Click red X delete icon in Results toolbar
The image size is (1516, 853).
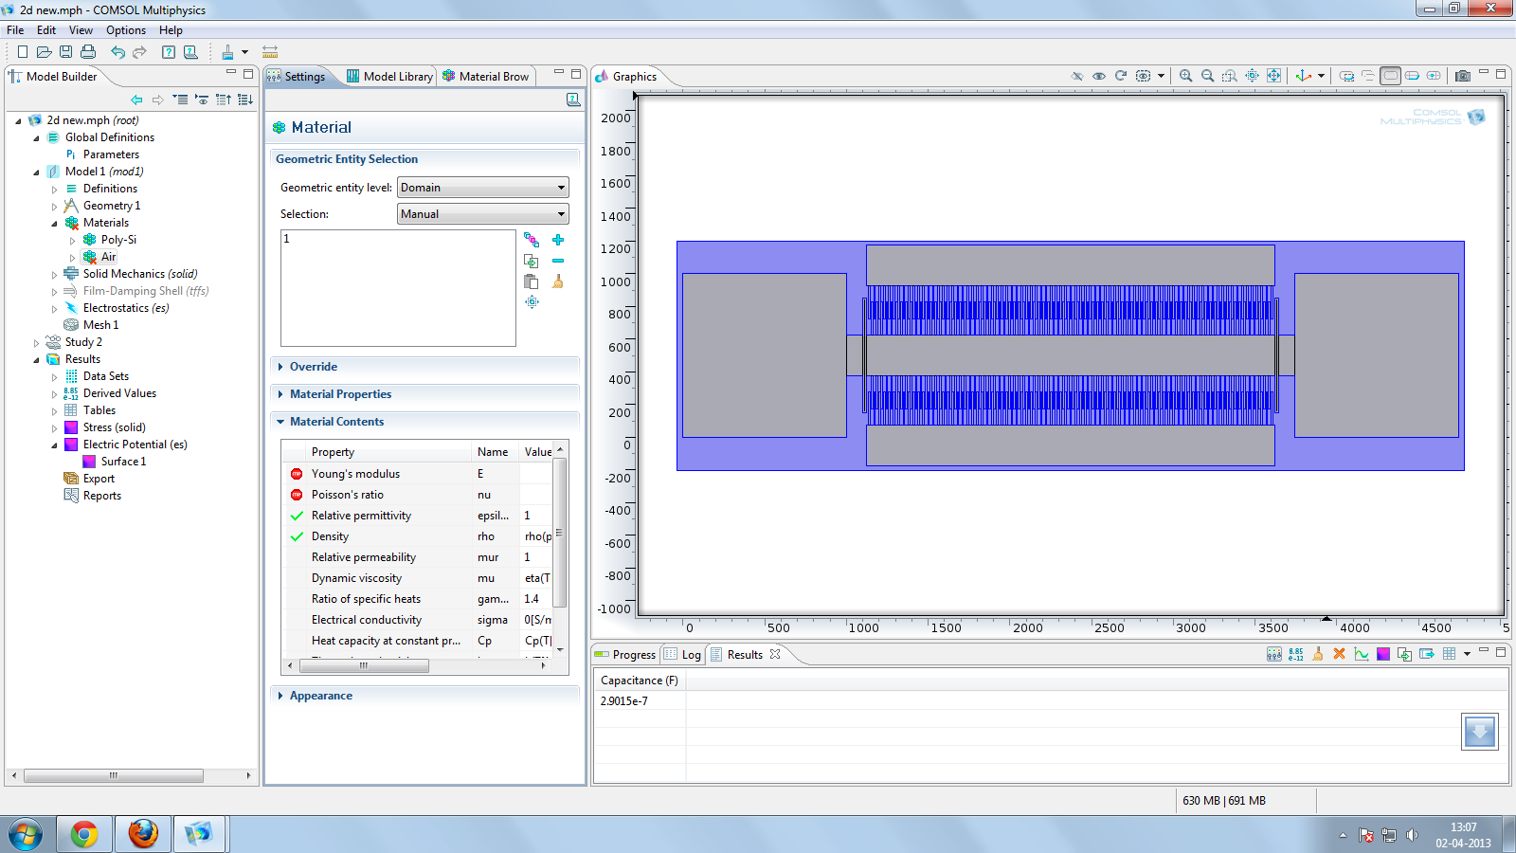(1339, 654)
